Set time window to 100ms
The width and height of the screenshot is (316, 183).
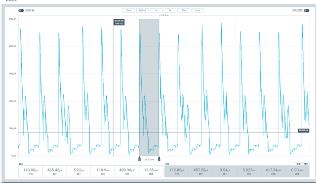coord(142,10)
